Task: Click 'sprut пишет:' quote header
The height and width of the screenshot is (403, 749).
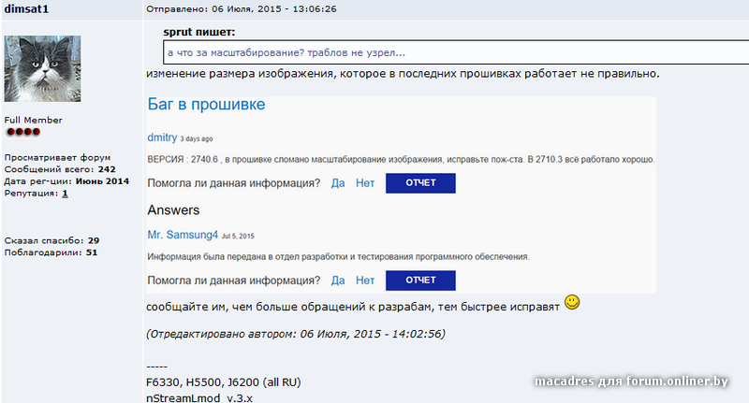Action: pyautogui.click(x=199, y=32)
